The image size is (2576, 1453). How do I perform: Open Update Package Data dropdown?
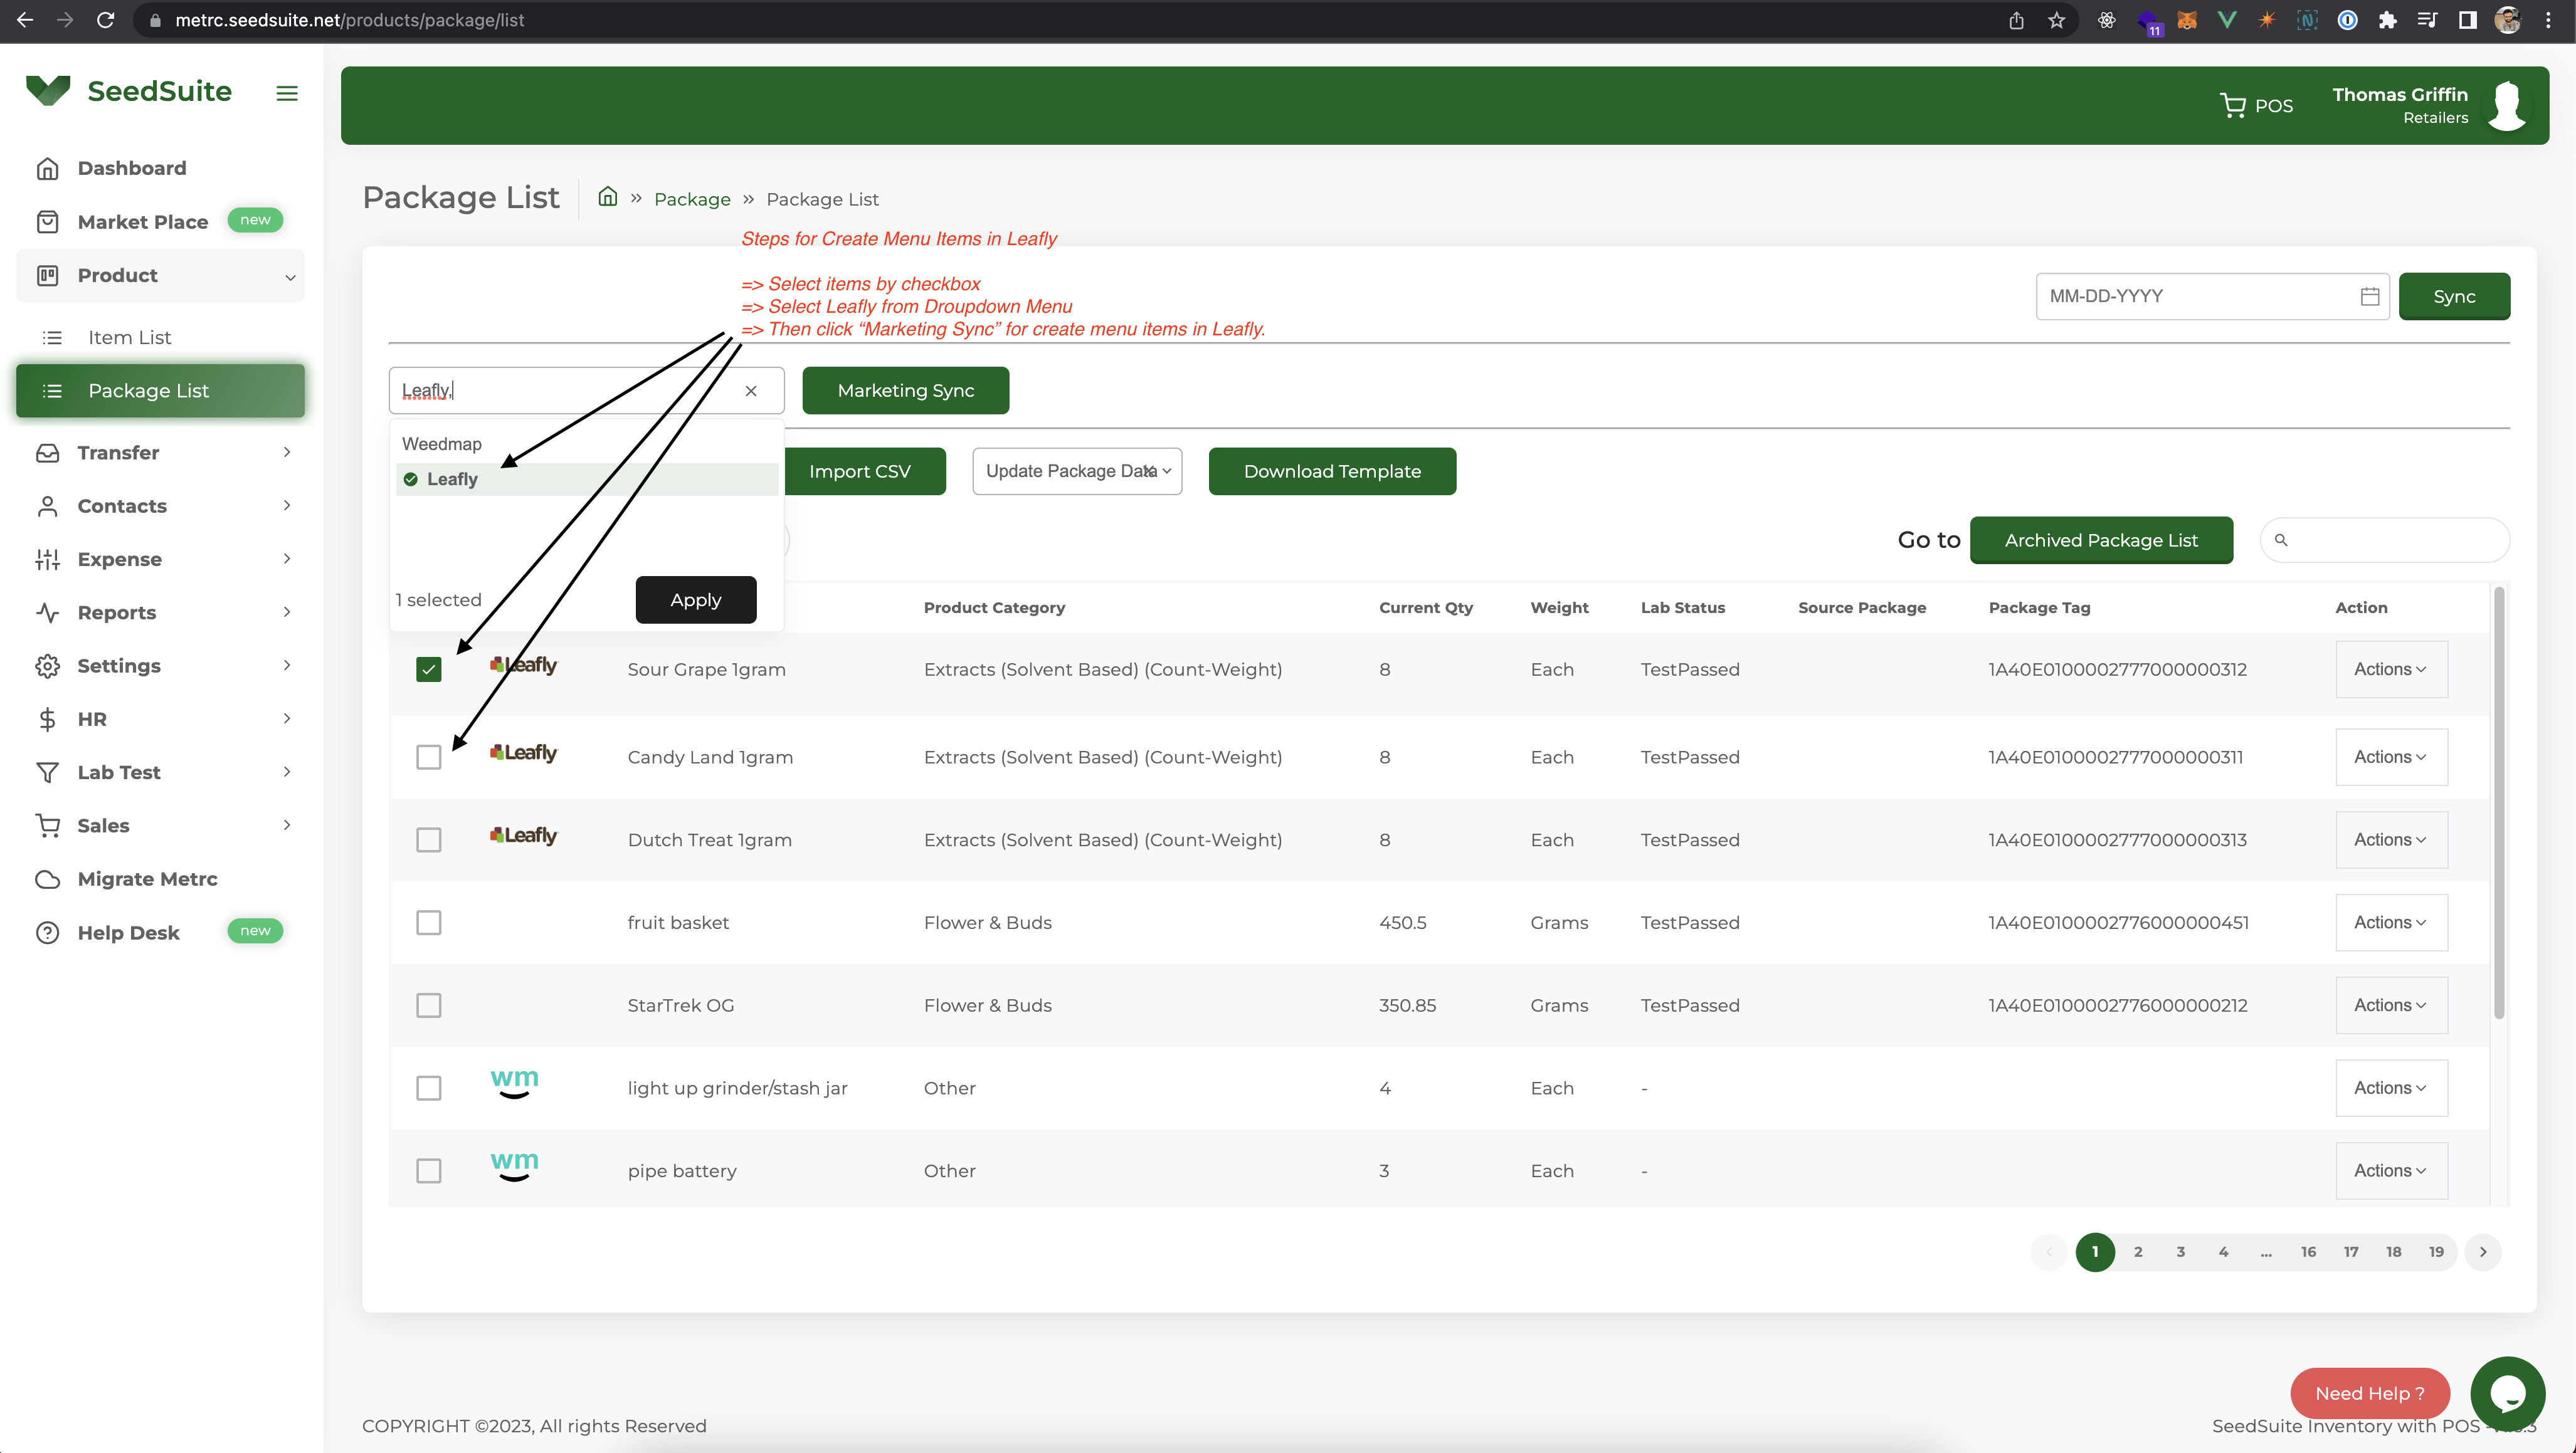pos(1077,471)
